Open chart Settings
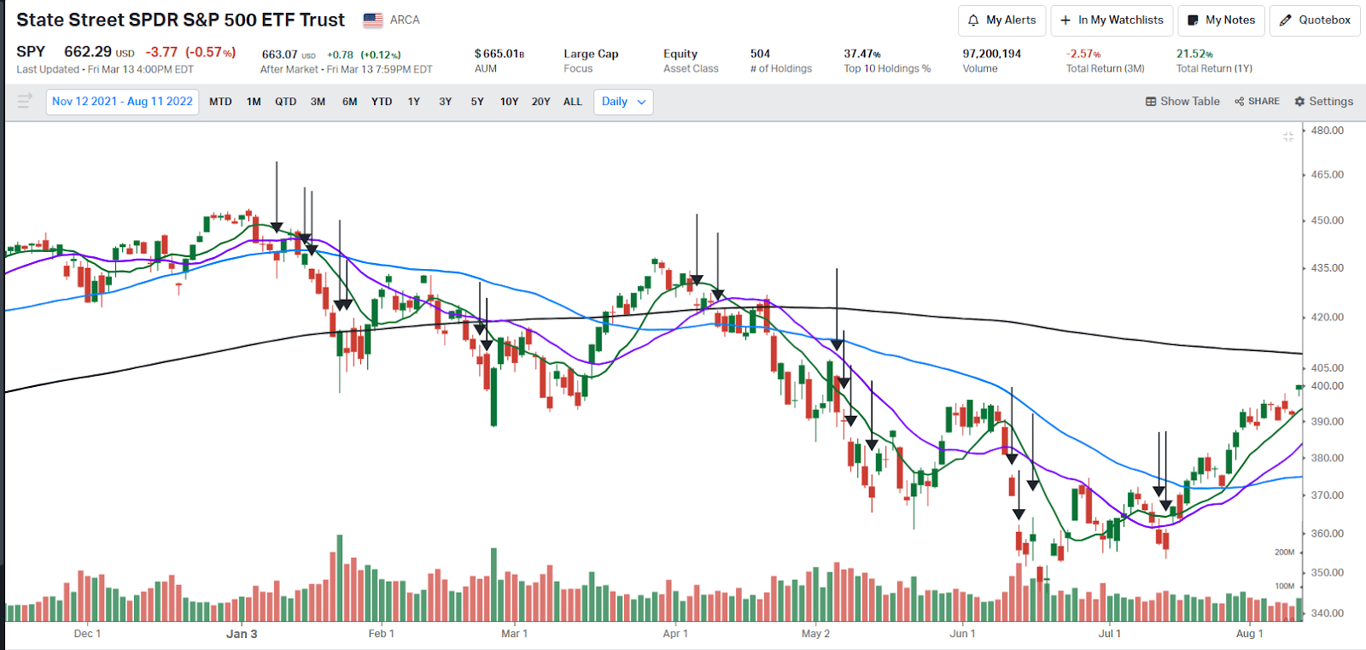Image resolution: width=1366 pixels, height=650 pixels. (1323, 102)
